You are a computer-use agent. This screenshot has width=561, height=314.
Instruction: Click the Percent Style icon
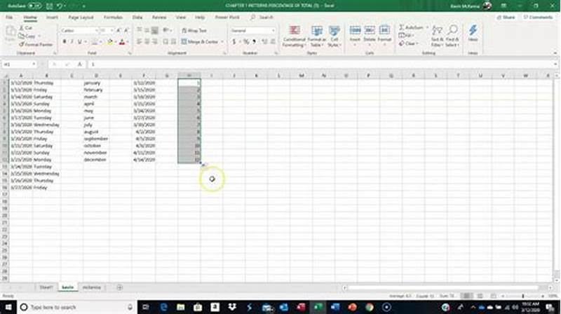[x=246, y=42]
